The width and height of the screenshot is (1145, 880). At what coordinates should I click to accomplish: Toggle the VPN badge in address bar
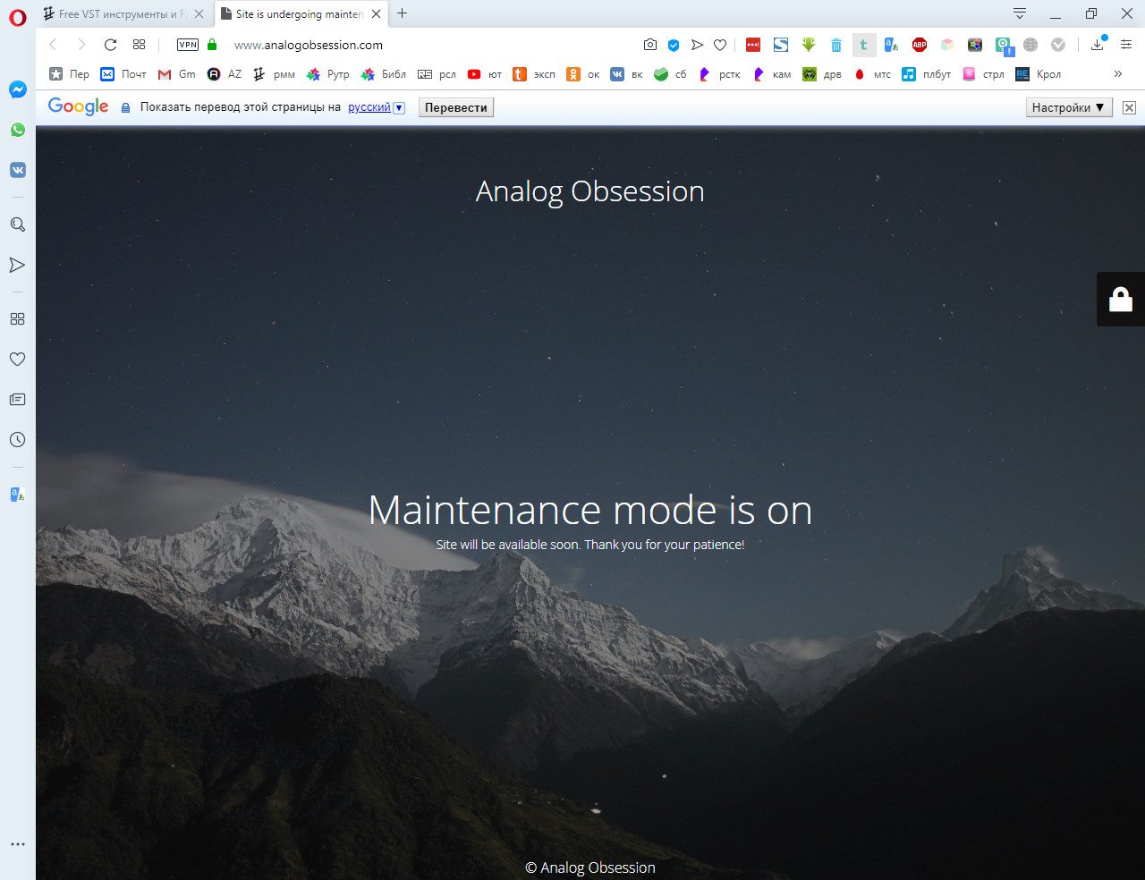tap(188, 45)
